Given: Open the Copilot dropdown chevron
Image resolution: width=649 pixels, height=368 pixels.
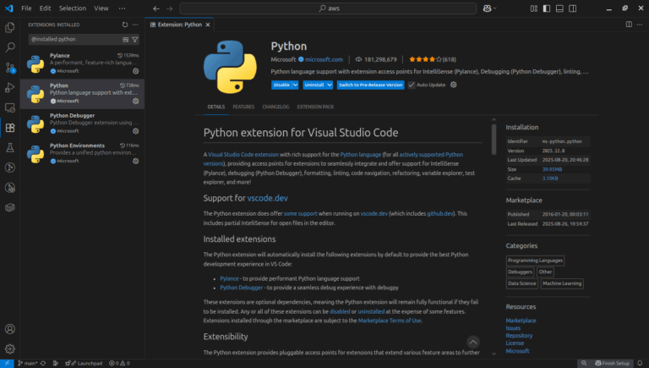Looking at the screenshot, I should pos(495,8).
